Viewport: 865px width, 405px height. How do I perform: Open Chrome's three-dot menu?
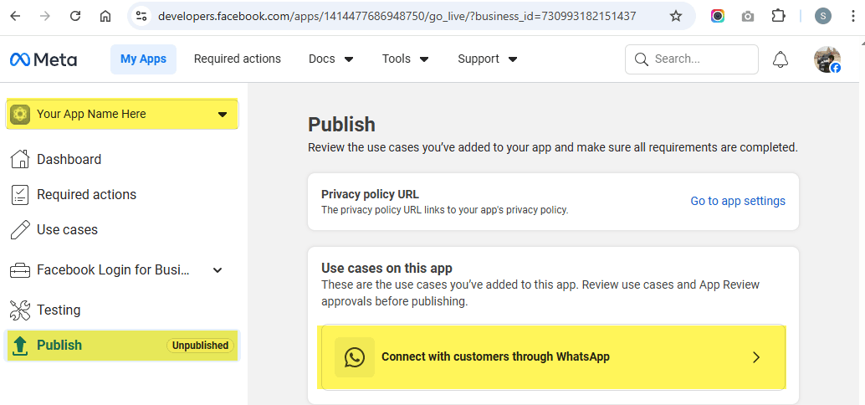coord(853,16)
